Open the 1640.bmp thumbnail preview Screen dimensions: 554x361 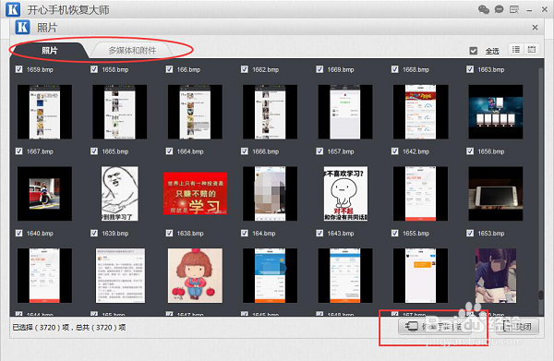coord(44,275)
